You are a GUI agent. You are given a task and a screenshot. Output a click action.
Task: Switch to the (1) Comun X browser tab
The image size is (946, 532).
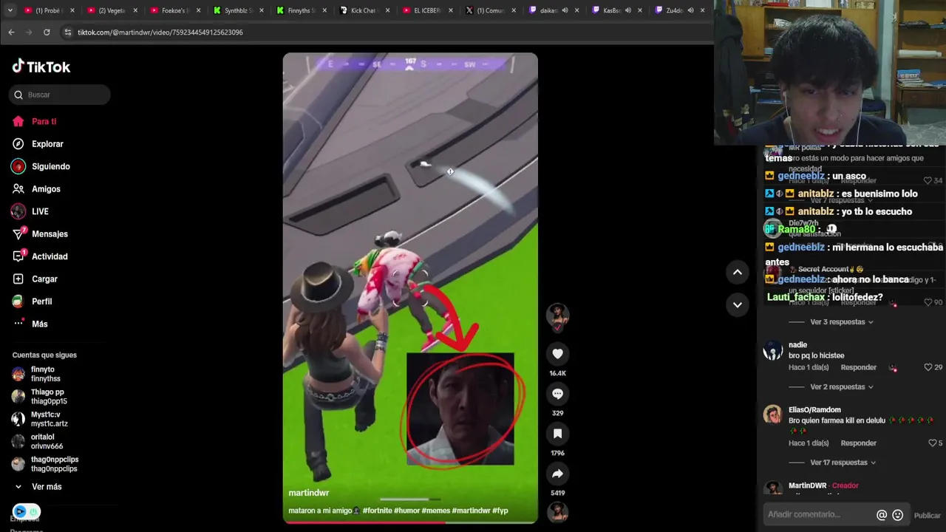pyautogui.click(x=490, y=10)
